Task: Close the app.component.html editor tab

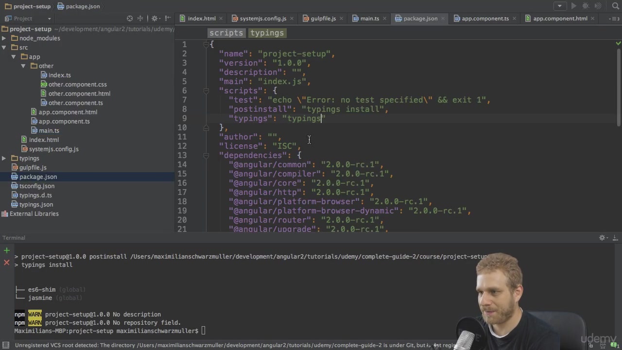Action: click(593, 18)
